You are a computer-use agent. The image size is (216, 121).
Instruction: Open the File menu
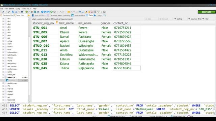coord(2,9)
